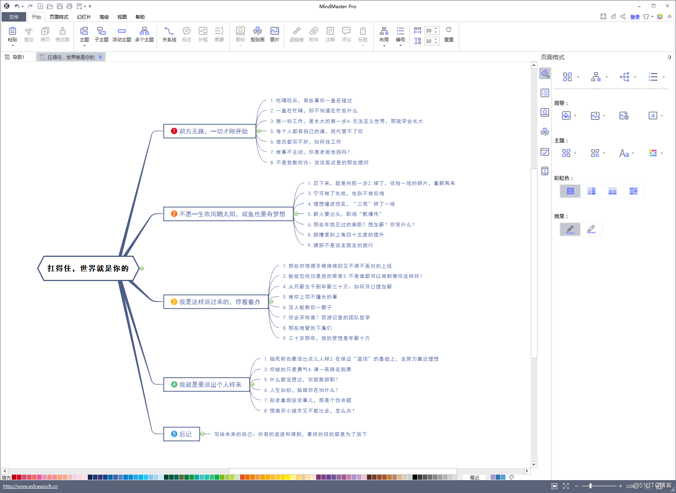This screenshot has height=493, width=676.
Task: Click the remove background image icon
Action: tap(624, 116)
